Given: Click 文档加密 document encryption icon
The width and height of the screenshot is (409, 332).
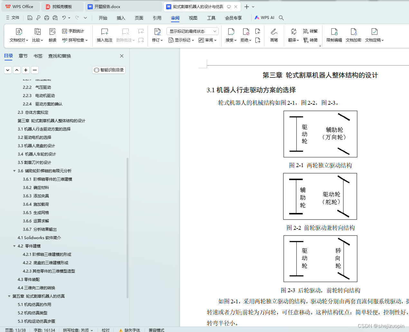Looking at the screenshot, I should (x=354, y=31).
